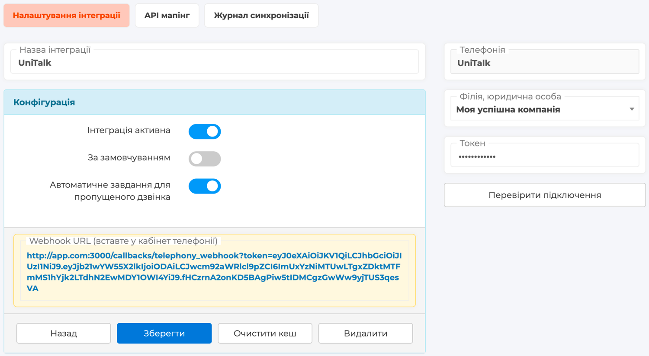Click the Телефонія field showing UniTalk
Viewport: 649px width, 356px height.
coord(545,62)
